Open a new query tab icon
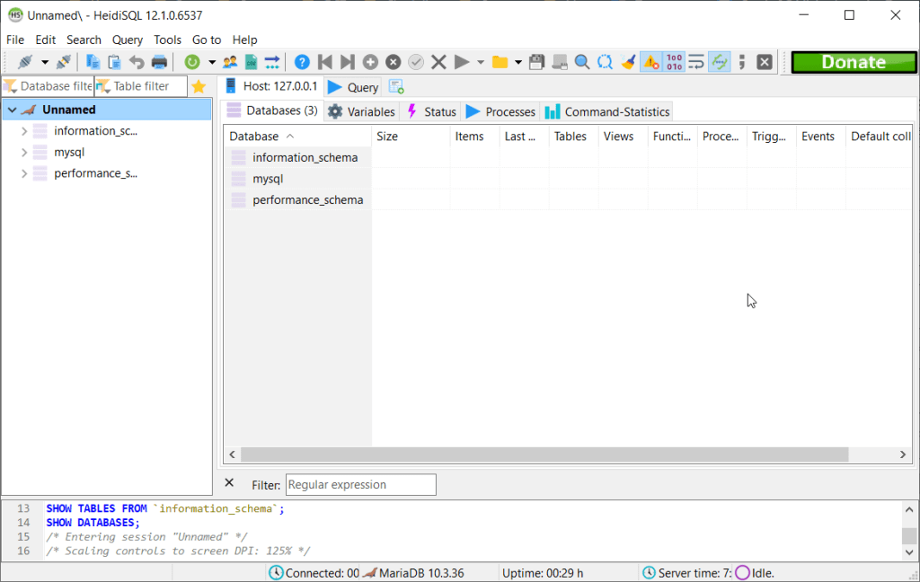 [396, 87]
